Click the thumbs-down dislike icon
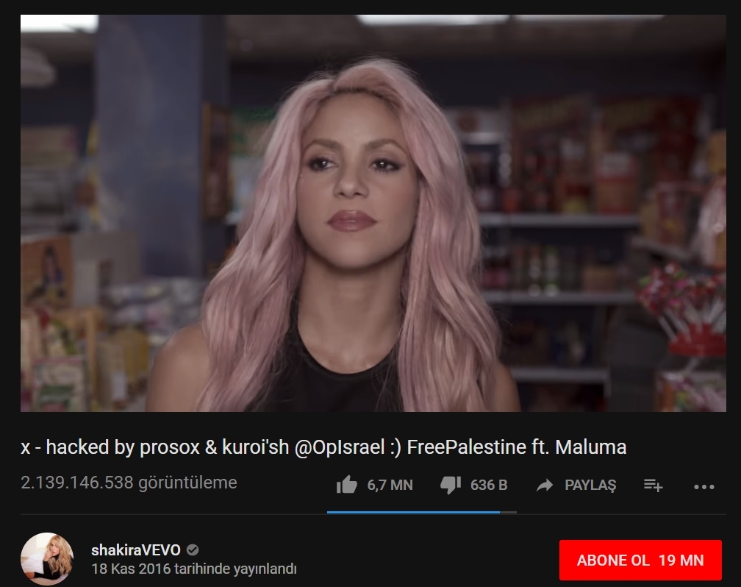The height and width of the screenshot is (587, 741). (451, 485)
